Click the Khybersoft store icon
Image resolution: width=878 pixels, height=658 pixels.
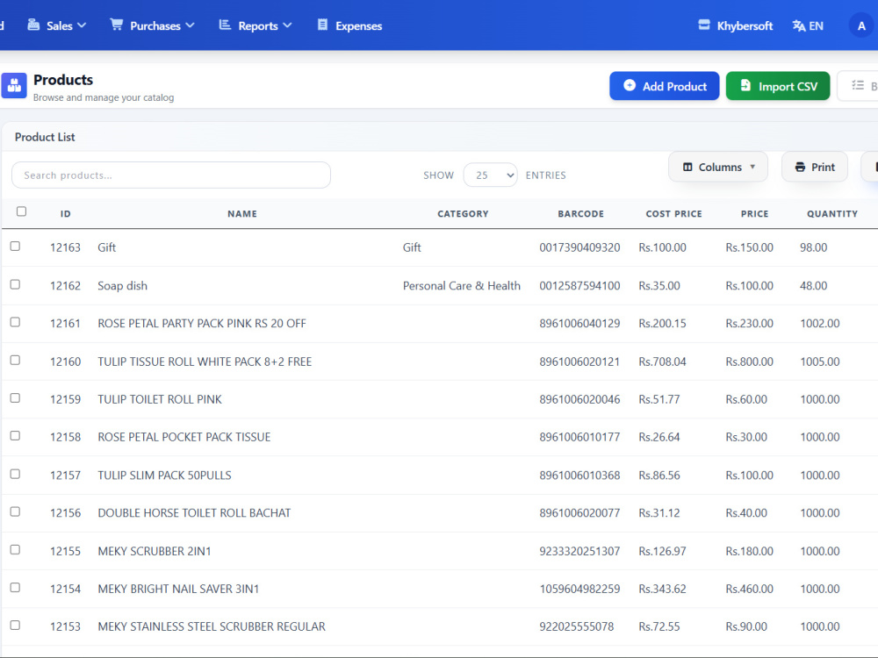point(704,25)
